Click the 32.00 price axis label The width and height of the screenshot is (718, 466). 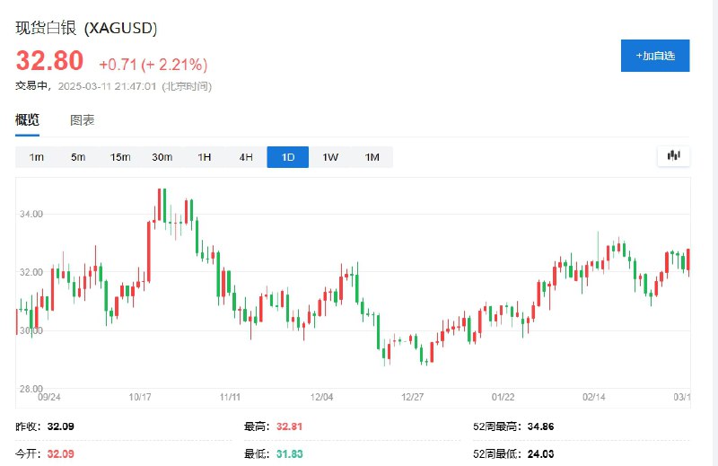31,272
